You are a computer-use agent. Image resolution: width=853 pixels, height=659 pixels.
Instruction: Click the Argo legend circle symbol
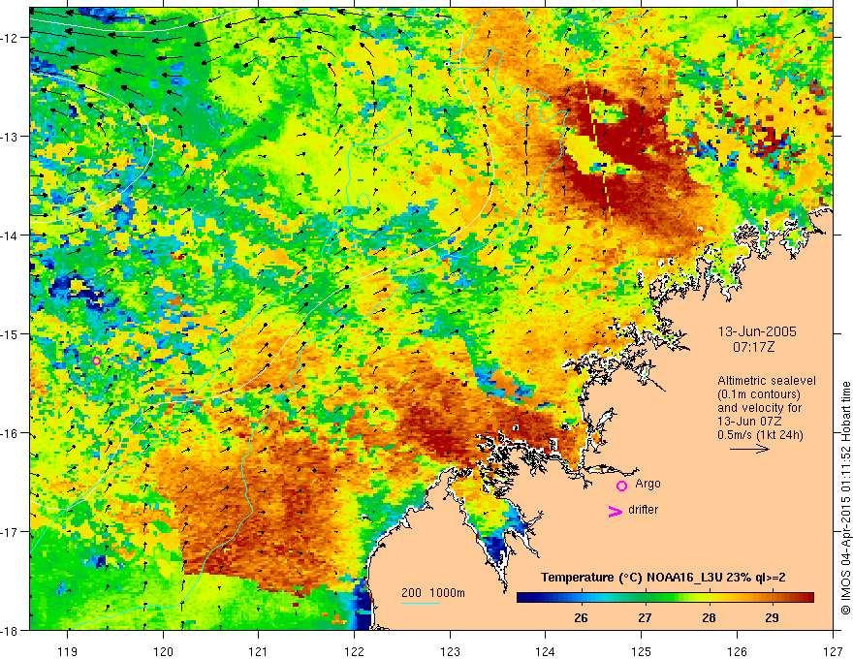click(x=621, y=486)
